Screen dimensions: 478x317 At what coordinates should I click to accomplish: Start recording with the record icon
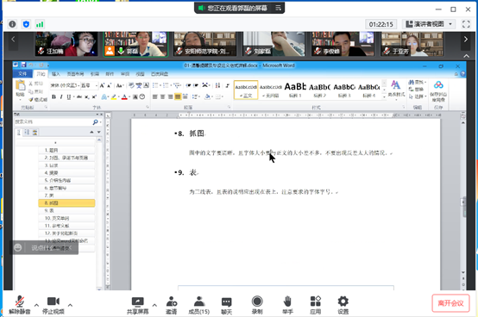pos(257,305)
